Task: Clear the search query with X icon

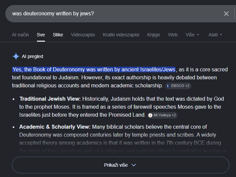Action: (226, 14)
